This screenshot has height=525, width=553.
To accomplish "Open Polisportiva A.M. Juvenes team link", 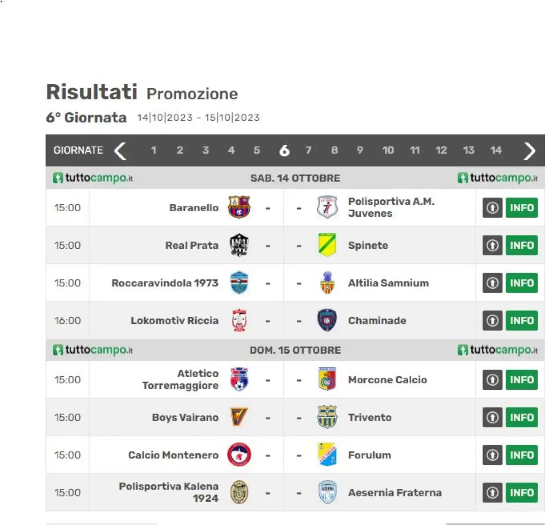I will tap(391, 207).
